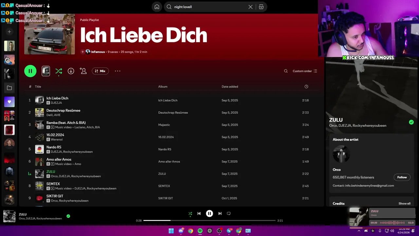Download the Ich Liebe Dich playlist

71,71
